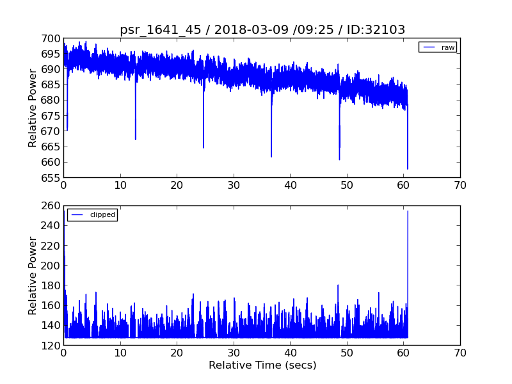Click the 695 tick on the raw plot
Viewport: 512px width, 384px height.
click(51, 54)
